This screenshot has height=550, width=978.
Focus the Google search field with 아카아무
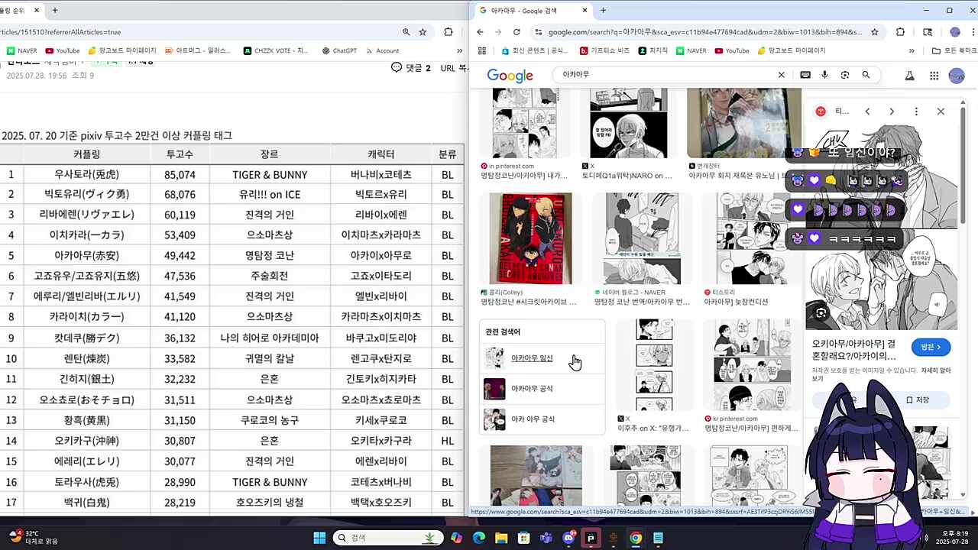665,75
